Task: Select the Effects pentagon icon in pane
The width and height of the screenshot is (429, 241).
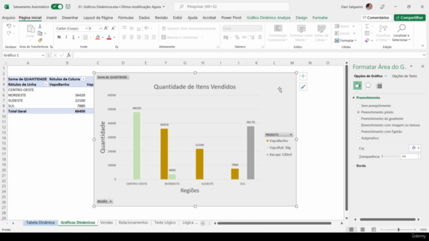Action: tap(368, 86)
